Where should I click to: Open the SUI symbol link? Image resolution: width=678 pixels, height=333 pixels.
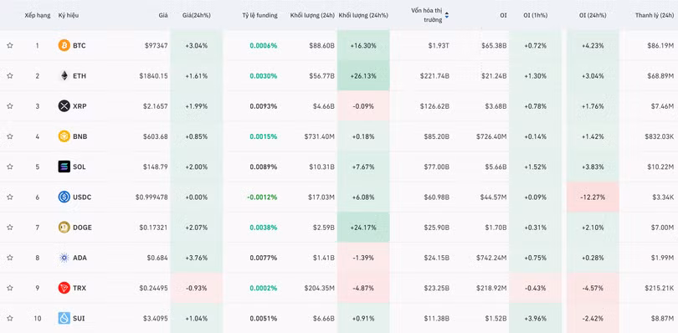coord(79,318)
